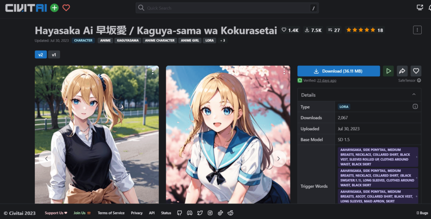
Task: Click the SafeTensor info icon
Action: [407, 80]
